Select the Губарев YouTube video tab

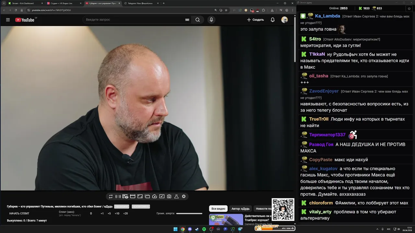102,3
